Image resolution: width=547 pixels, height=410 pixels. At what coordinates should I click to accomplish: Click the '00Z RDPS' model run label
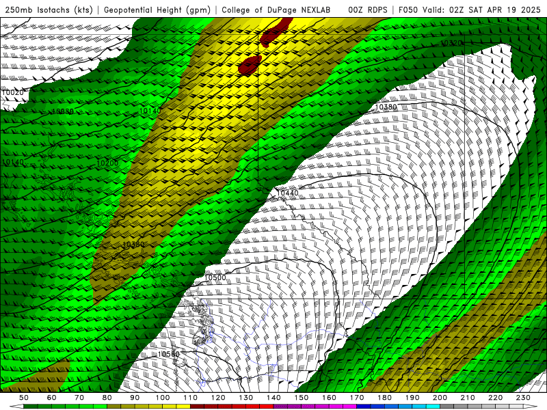pos(368,10)
